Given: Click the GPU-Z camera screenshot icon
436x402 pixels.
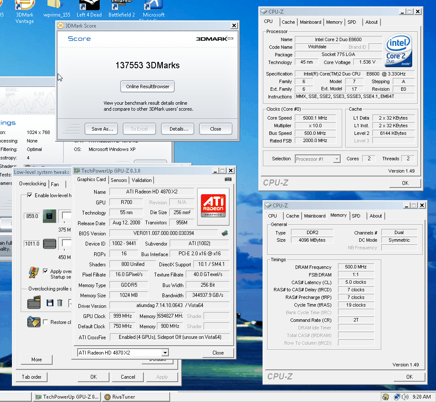Looking at the screenshot, I should pos(228,179).
